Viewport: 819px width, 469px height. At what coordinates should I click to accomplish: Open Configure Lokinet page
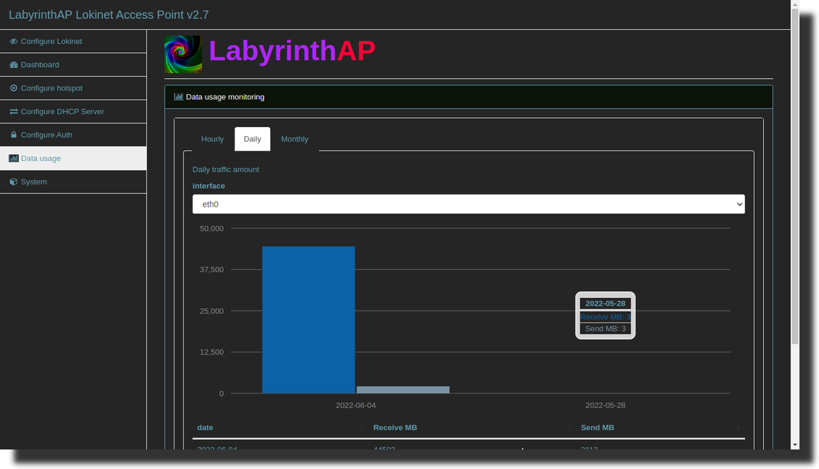click(x=73, y=41)
